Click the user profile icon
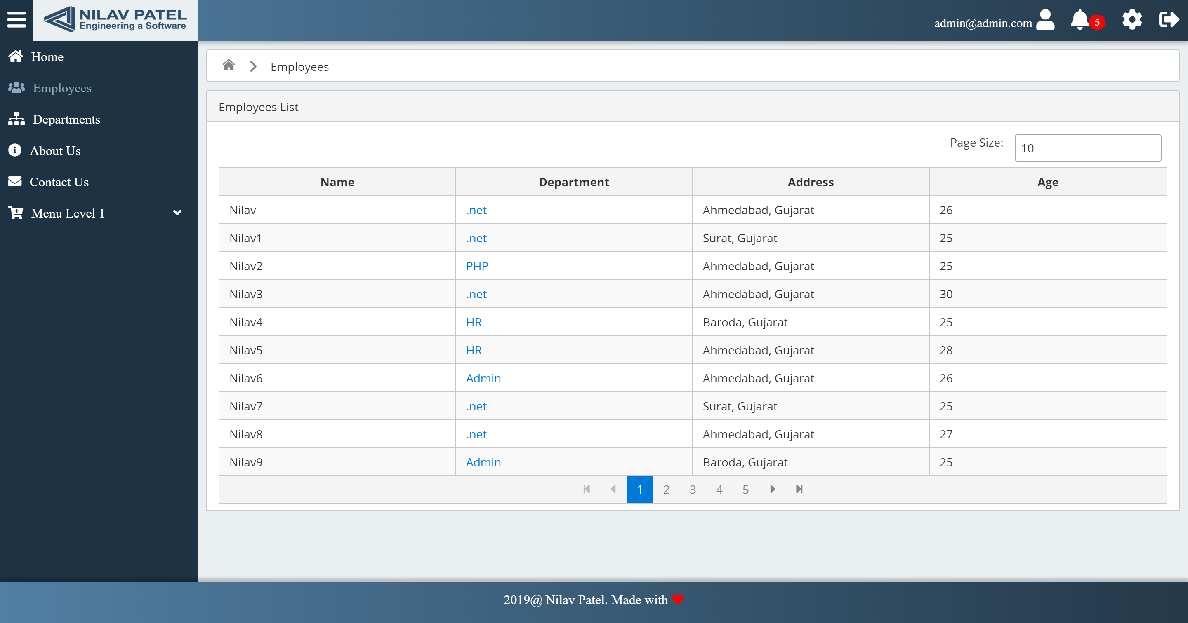Viewport: 1188px width, 623px height. coord(1045,20)
